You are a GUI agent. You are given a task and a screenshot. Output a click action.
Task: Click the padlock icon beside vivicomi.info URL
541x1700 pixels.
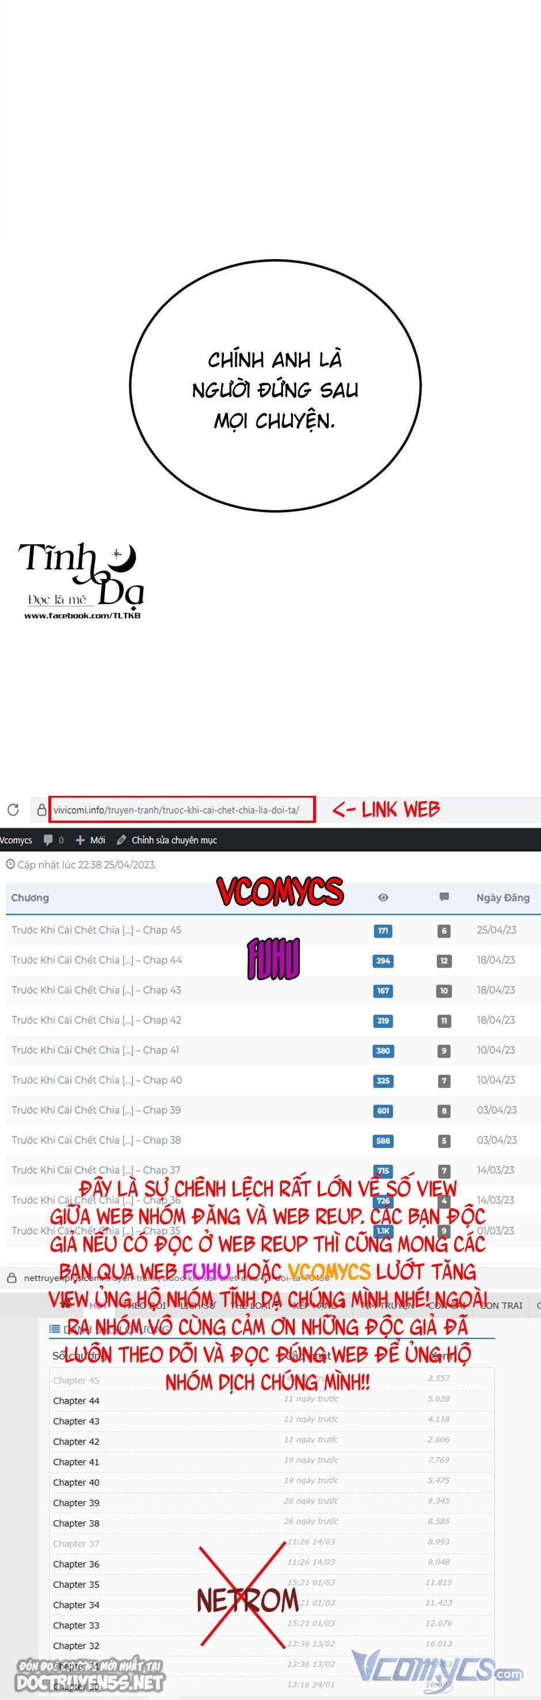41,810
